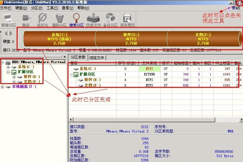Switch to the 浏览文件 tab
Screen dimensions: 243x162
tap(97, 58)
